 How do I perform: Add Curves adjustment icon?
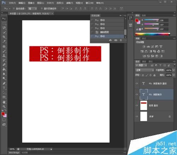[x=153, y=47]
